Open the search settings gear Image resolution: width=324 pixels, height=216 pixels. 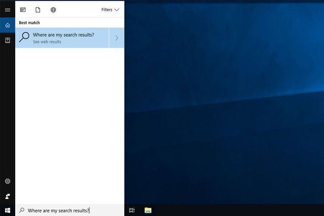tap(8, 181)
